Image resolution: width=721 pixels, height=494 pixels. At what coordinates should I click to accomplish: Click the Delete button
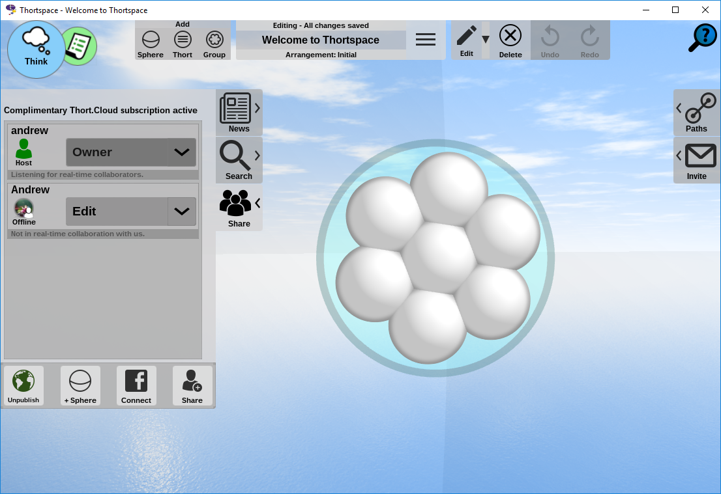click(510, 41)
